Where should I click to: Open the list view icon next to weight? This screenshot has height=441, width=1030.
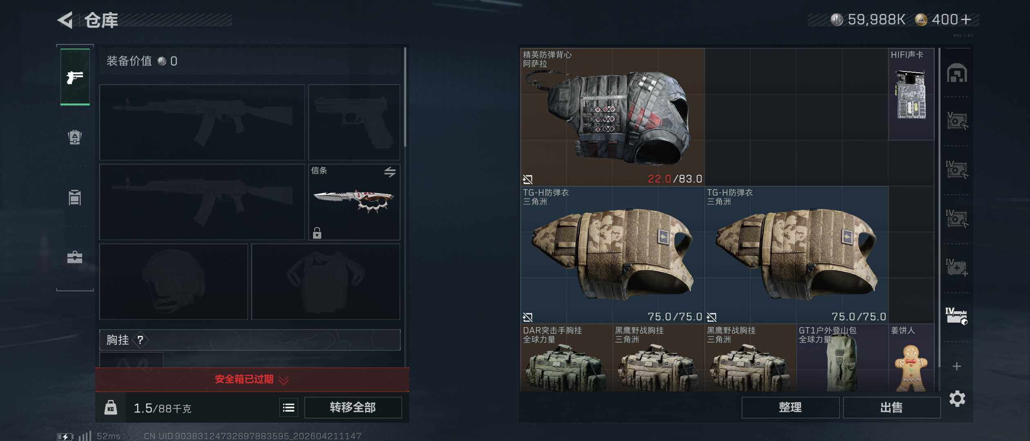pos(289,408)
